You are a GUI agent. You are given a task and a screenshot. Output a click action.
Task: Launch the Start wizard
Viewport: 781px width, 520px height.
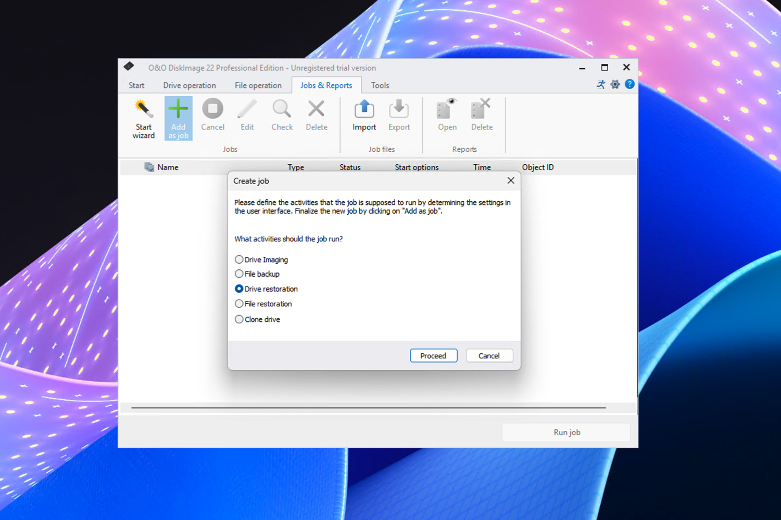[x=144, y=119]
